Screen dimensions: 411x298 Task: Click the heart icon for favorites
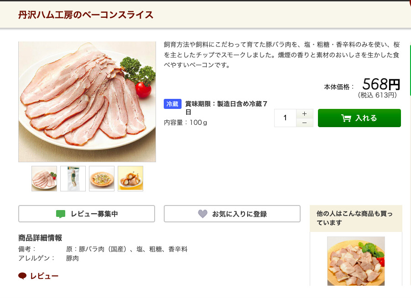click(x=203, y=214)
